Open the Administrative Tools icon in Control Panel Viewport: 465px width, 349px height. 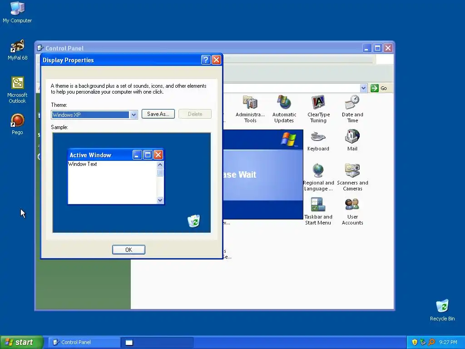pos(250,109)
